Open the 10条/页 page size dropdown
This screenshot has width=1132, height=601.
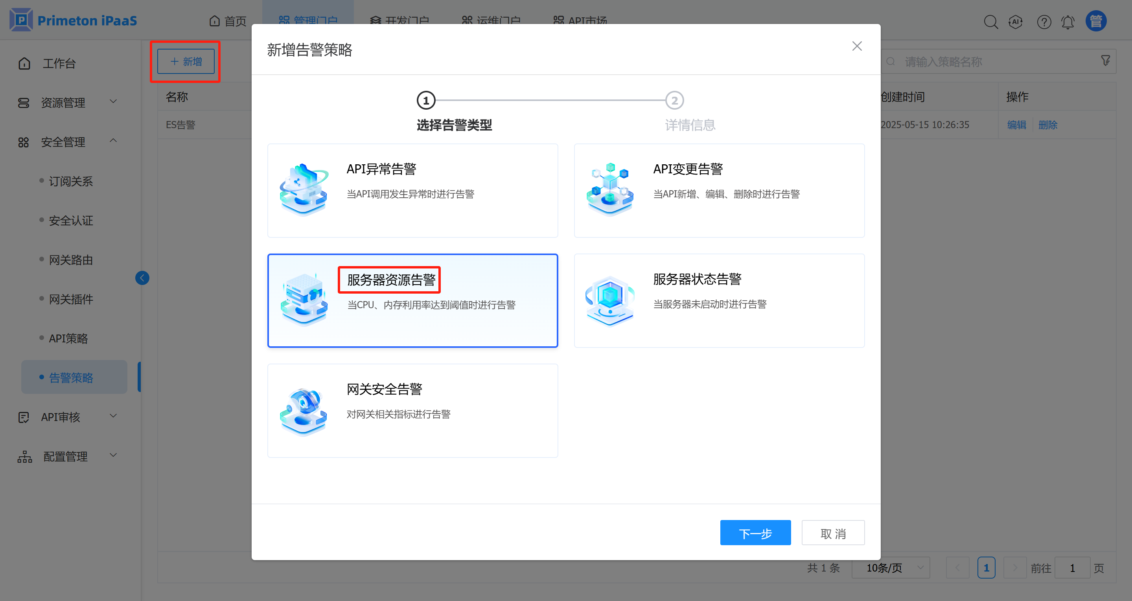point(890,568)
